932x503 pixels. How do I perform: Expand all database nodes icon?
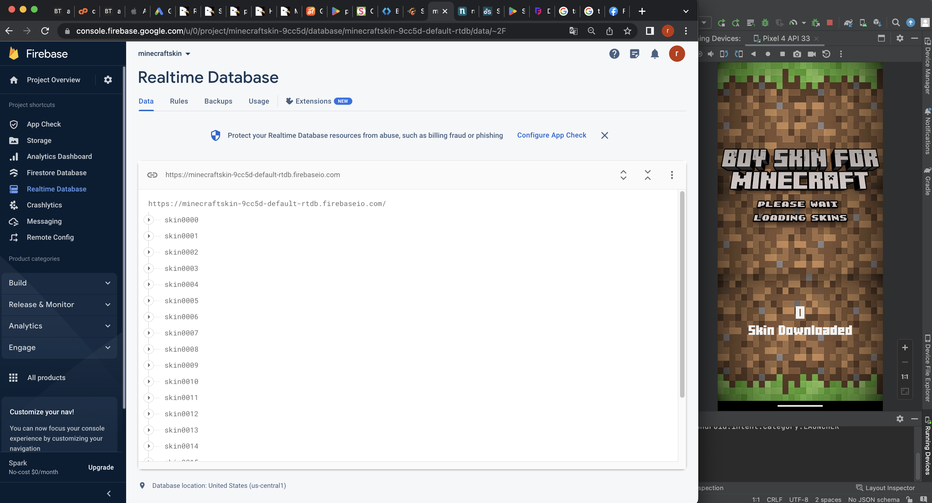(x=623, y=175)
